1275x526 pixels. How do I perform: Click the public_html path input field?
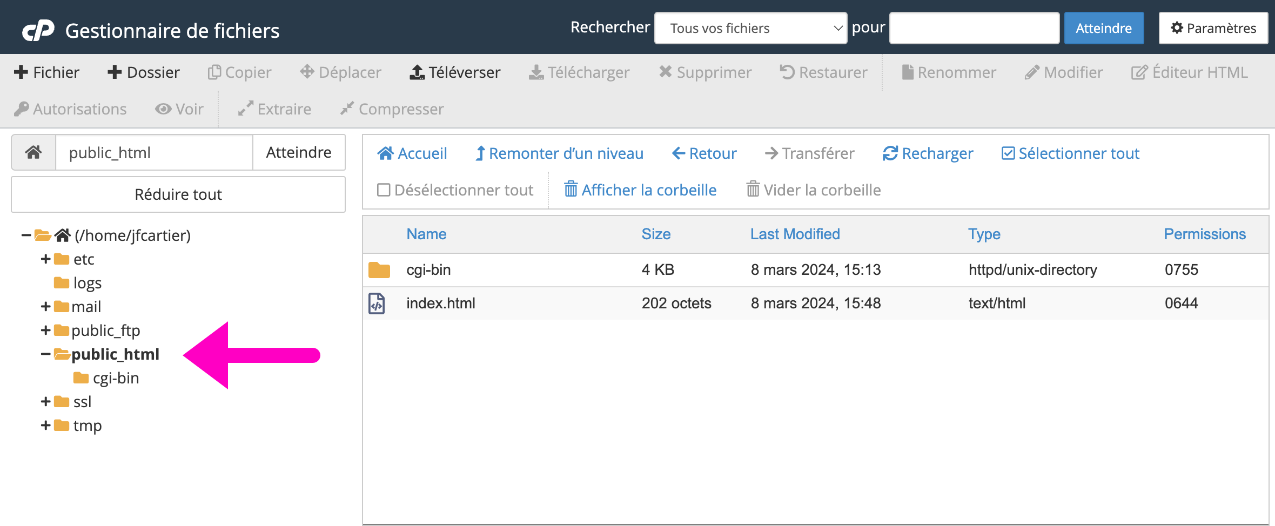click(x=154, y=153)
